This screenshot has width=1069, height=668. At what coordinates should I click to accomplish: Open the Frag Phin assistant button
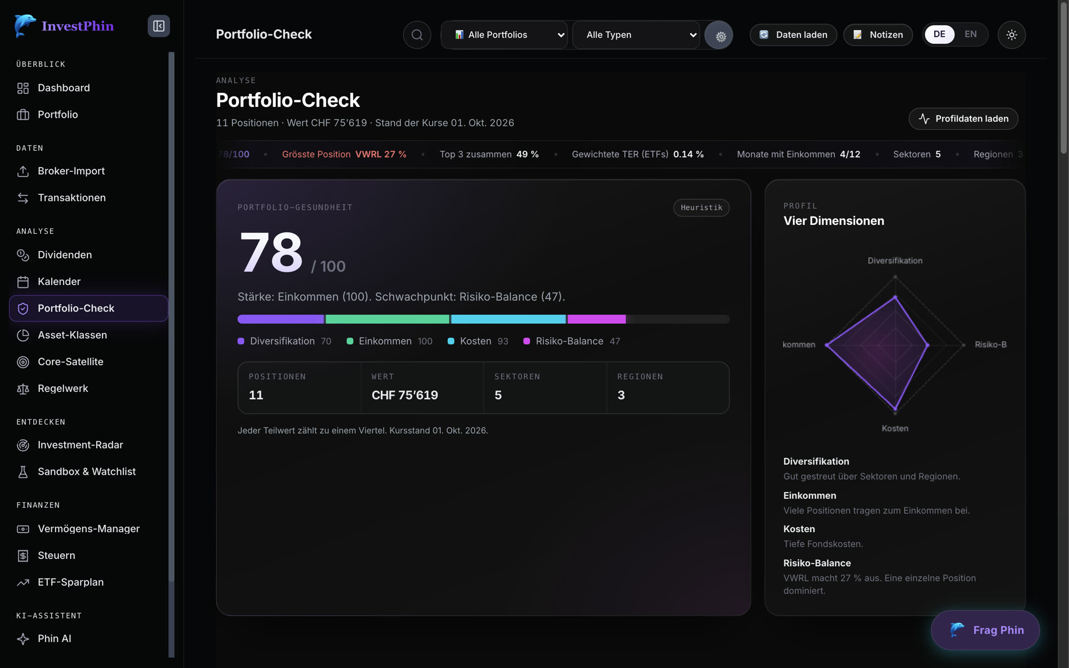(x=985, y=630)
